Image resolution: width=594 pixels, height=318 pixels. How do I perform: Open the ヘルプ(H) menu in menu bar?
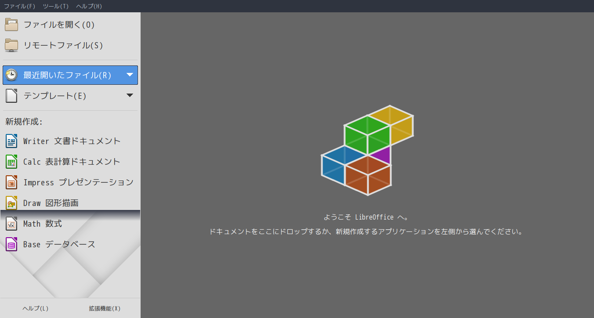coord(89,6)
